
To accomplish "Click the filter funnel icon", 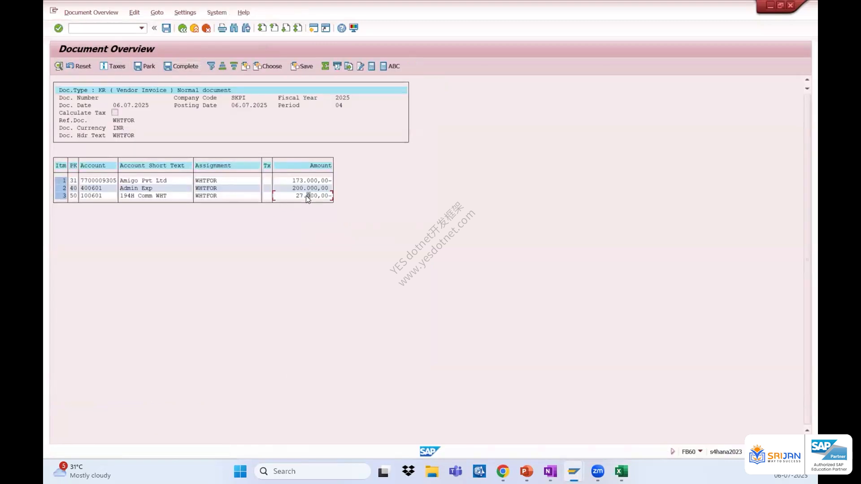I will coord(211,66).
